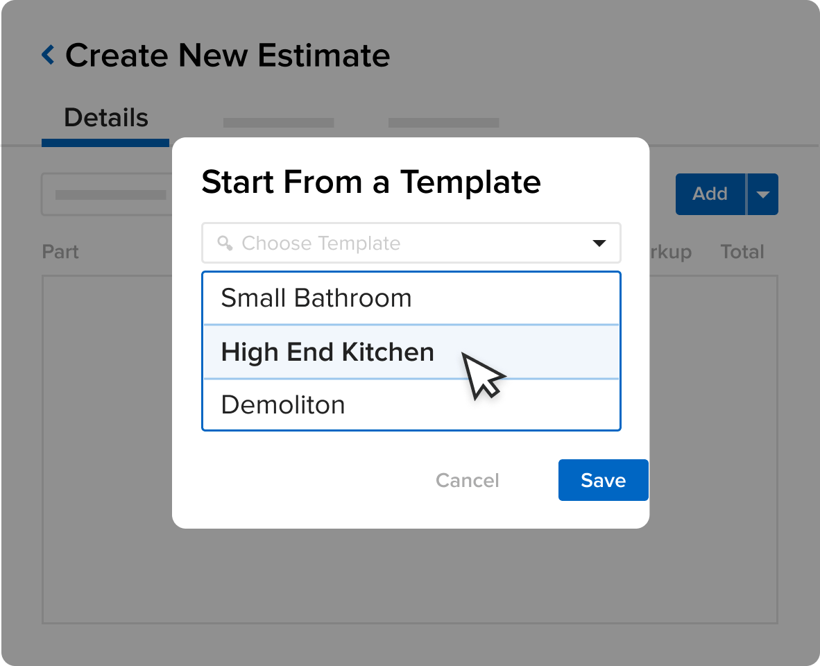Cancel the template dialog
This screenshot has width=820, height=666.
pyautogui.click(x=467, y=480)
